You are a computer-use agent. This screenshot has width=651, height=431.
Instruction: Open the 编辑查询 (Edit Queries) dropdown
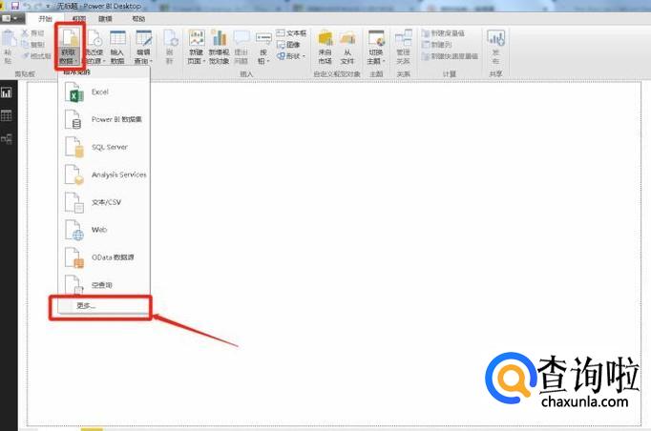[143, 47]
